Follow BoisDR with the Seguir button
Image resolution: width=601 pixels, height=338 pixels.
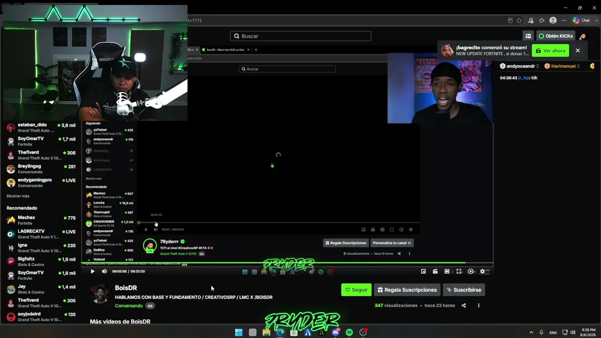pyautogui.click(x=356, y=290)
